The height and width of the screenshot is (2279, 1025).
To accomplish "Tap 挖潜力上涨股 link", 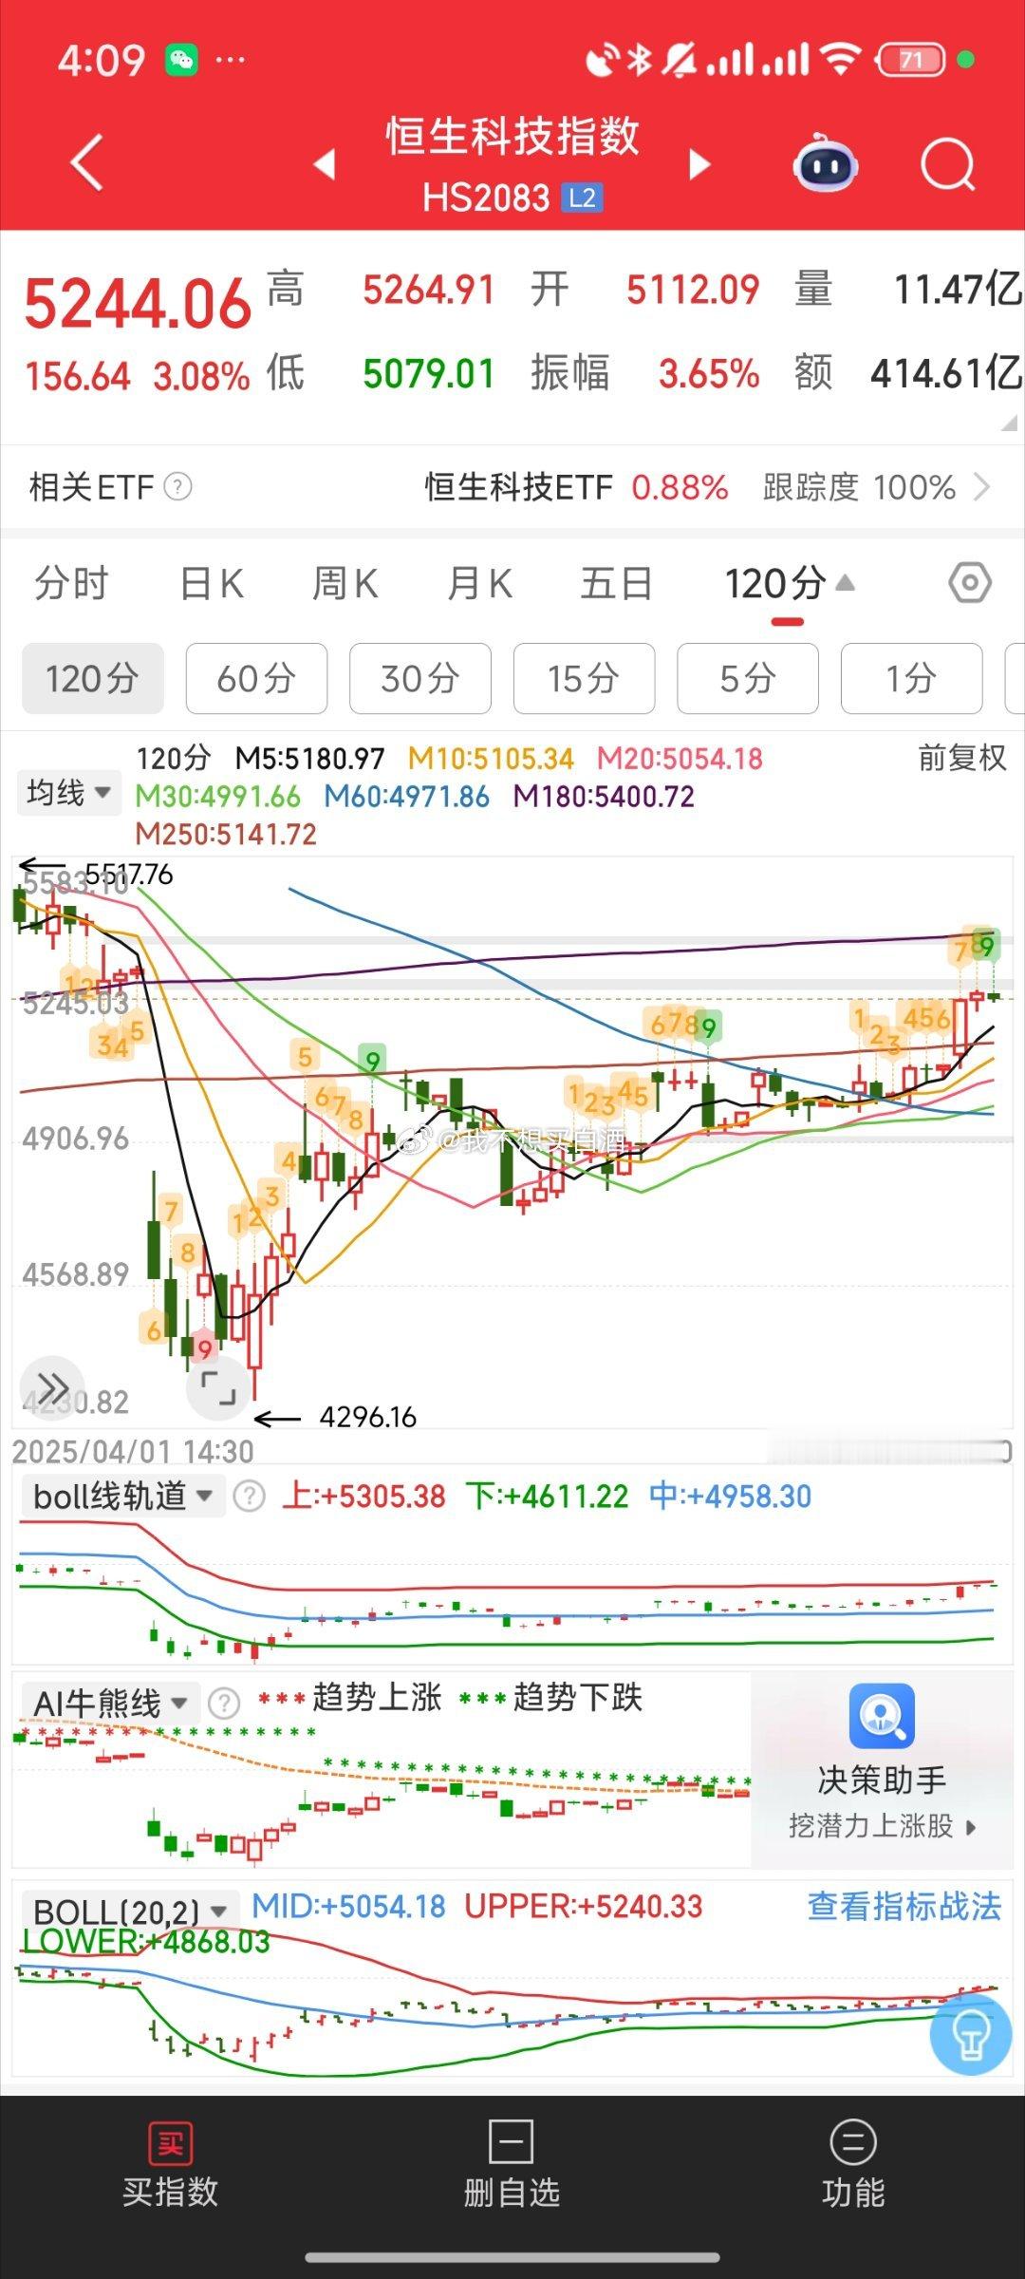I will click(x=882, y=1825).
